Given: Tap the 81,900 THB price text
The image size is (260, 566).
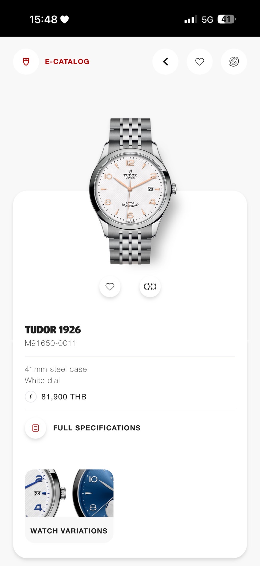Looking at the screenshot, I should pos(64,397).
